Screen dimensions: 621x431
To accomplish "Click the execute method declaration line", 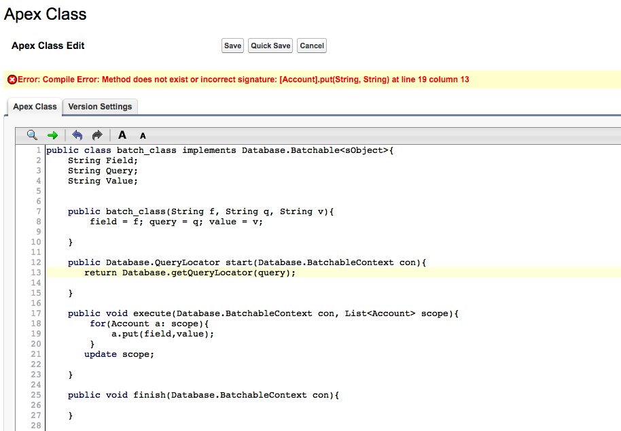I will [263, 313].
